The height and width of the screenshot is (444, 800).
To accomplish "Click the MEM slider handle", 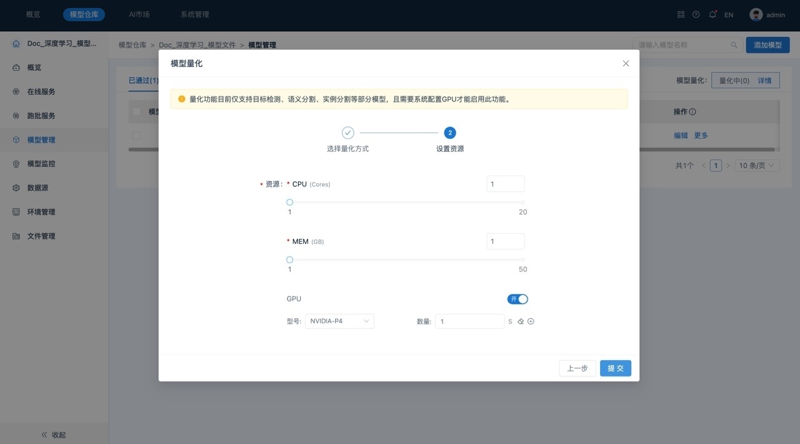I will [x=289, y=260].
